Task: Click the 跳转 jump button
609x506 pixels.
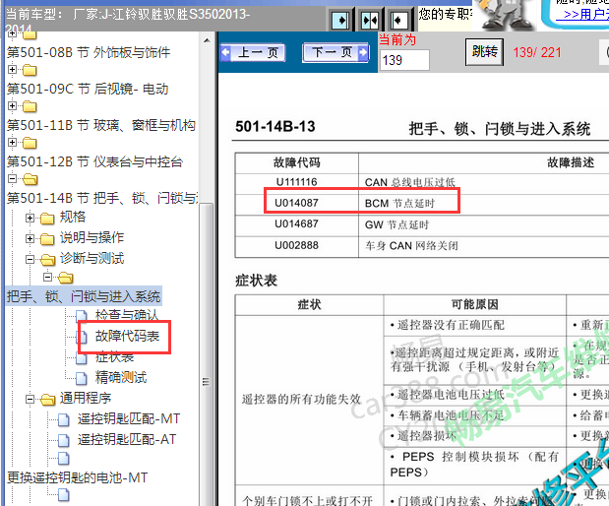Action: click(x=484, y=52)
